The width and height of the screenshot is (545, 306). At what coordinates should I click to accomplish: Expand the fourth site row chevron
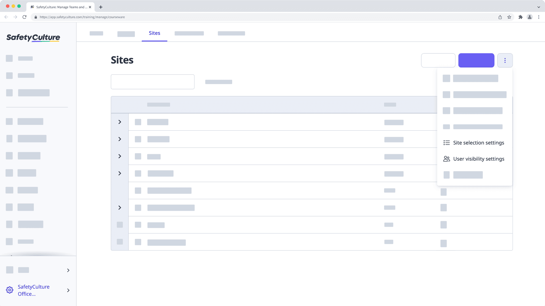(120, 173)
